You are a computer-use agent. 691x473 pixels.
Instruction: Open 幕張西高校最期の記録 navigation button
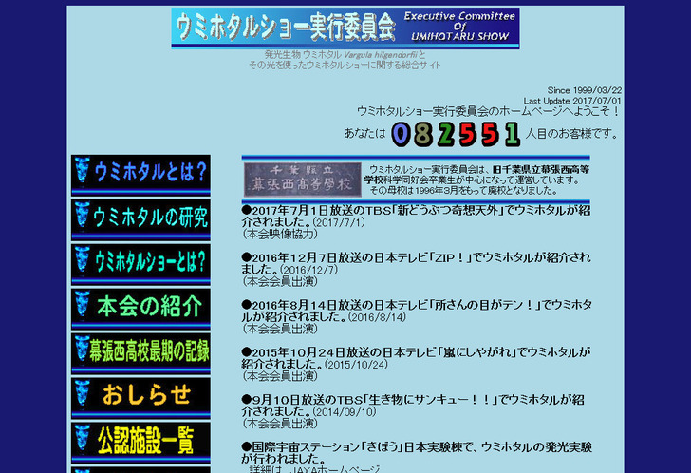(x=150, y=350)
